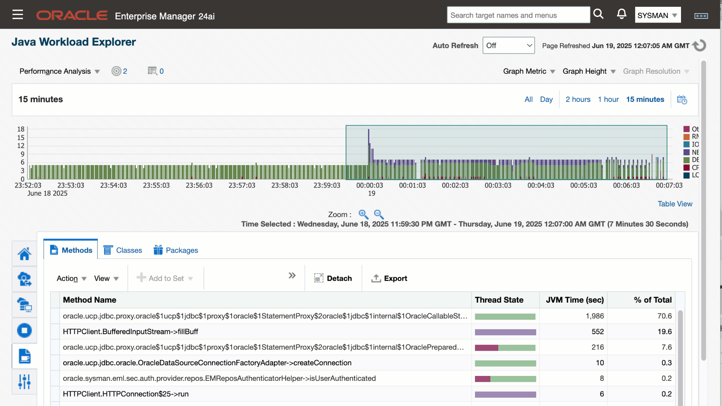Click the search target names field
Screen dimensions: 722x406
click(518, 15)
